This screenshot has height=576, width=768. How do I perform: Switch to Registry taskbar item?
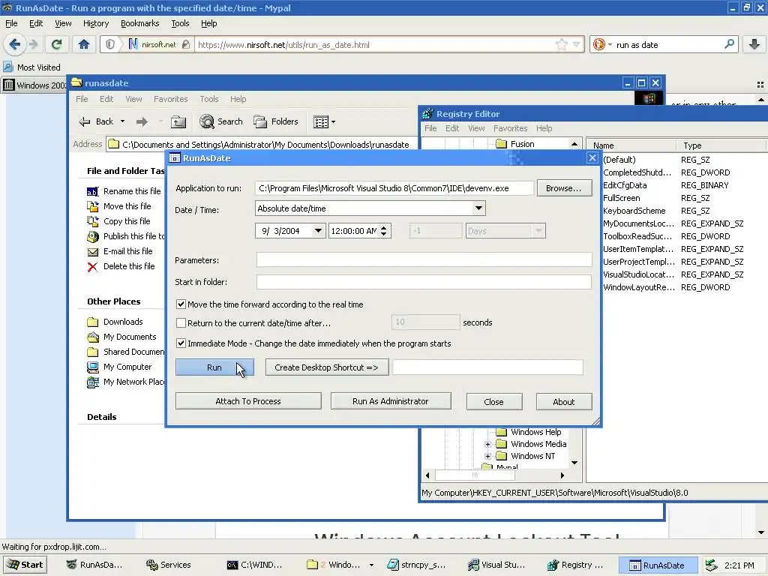click(x=576, y=565)
